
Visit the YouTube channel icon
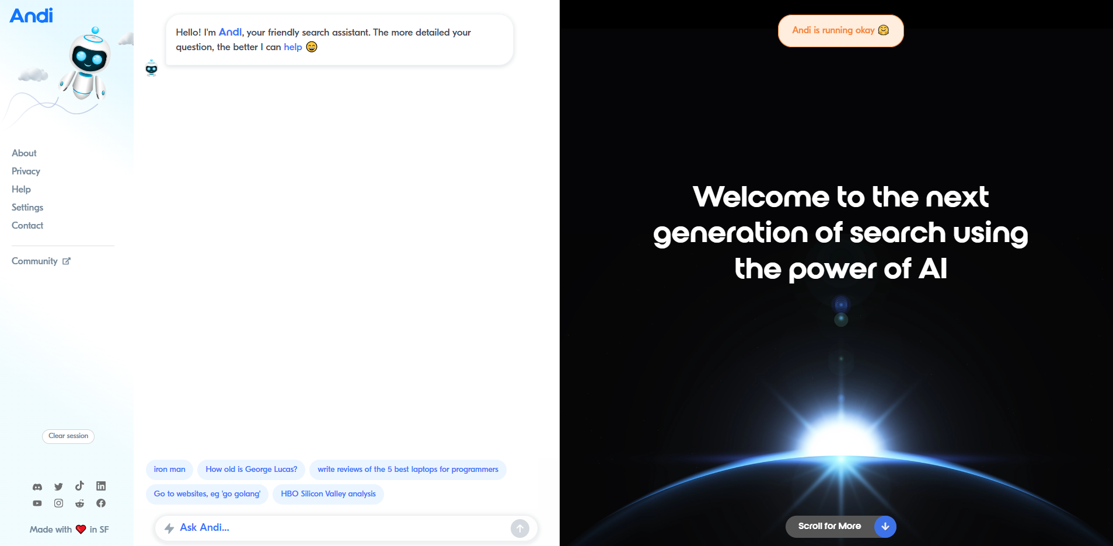pyautogui.click(x=37, y=503)
